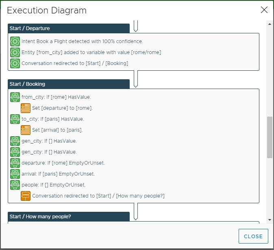Click condition icon beside departure EmptyOrUnset row
Screen dimensions: 274x250
click(15, 163)
